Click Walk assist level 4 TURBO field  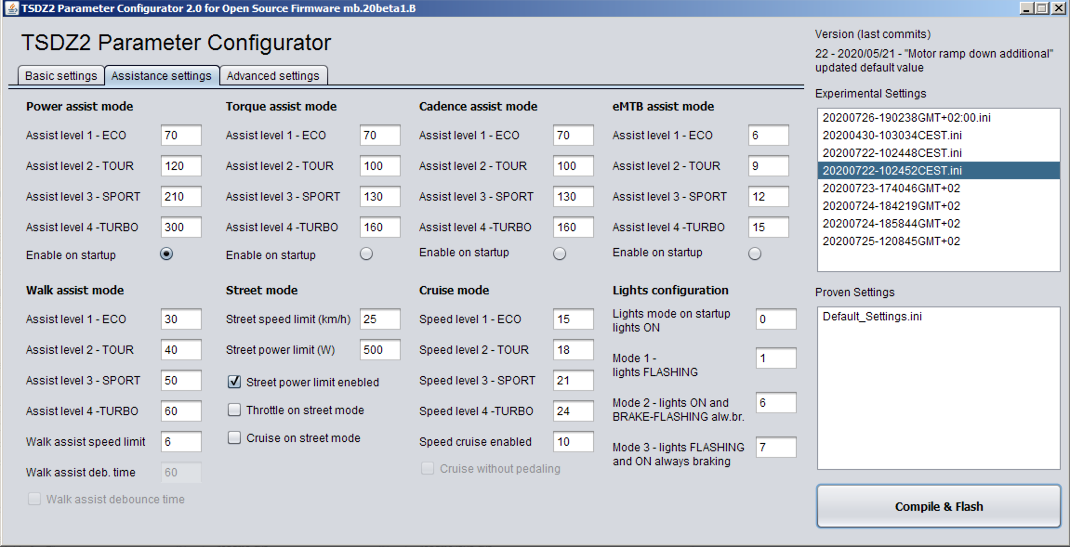tap(181, 411)
